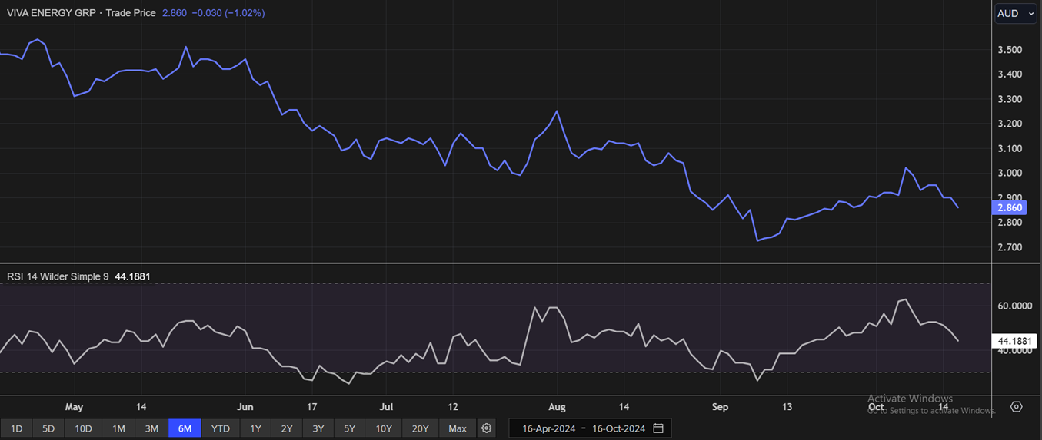Select the 1D time range

(x=16, y=428)
